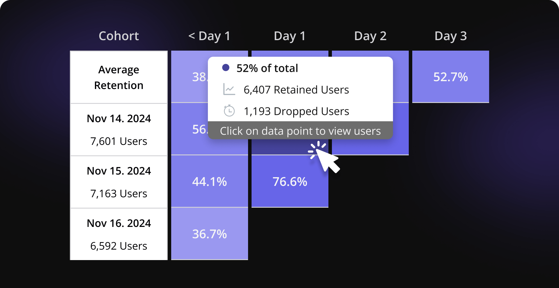Click the 52.7% average retention cell

pyautogui.click(x=450, y=77)
